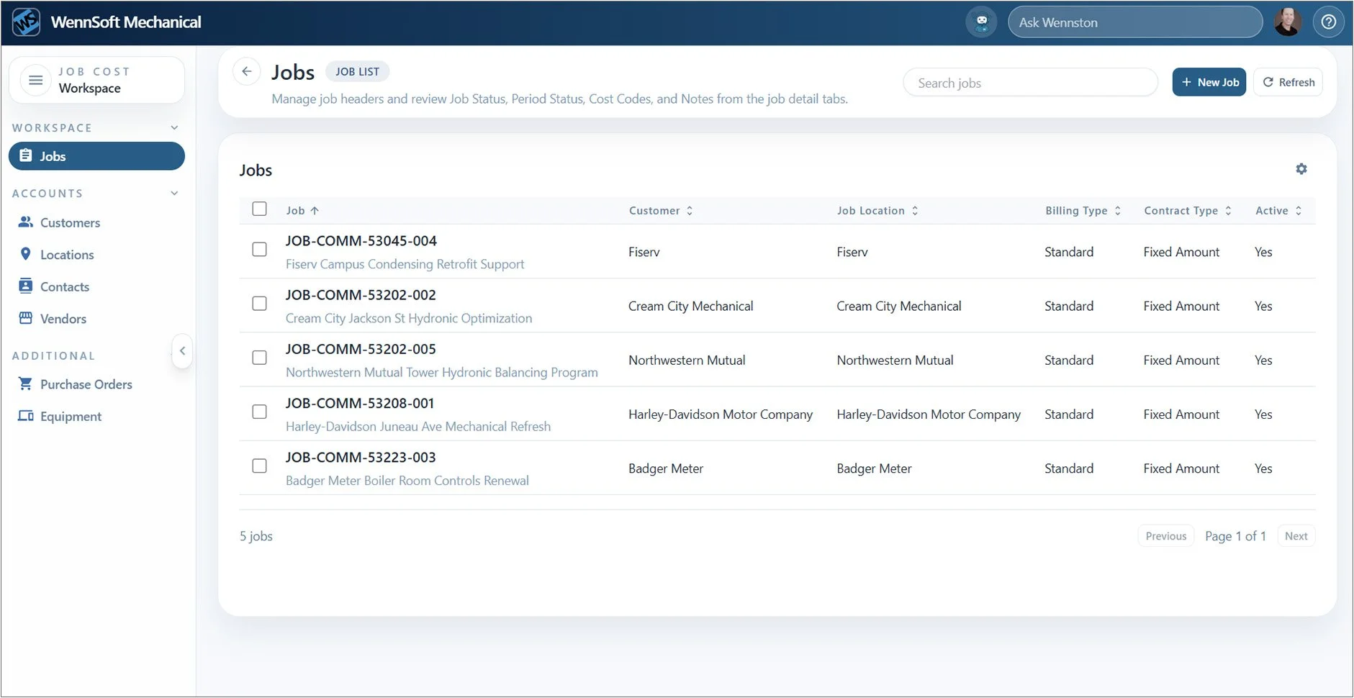
Task: Open the user profile avatar
Action: coord(1287,22)
